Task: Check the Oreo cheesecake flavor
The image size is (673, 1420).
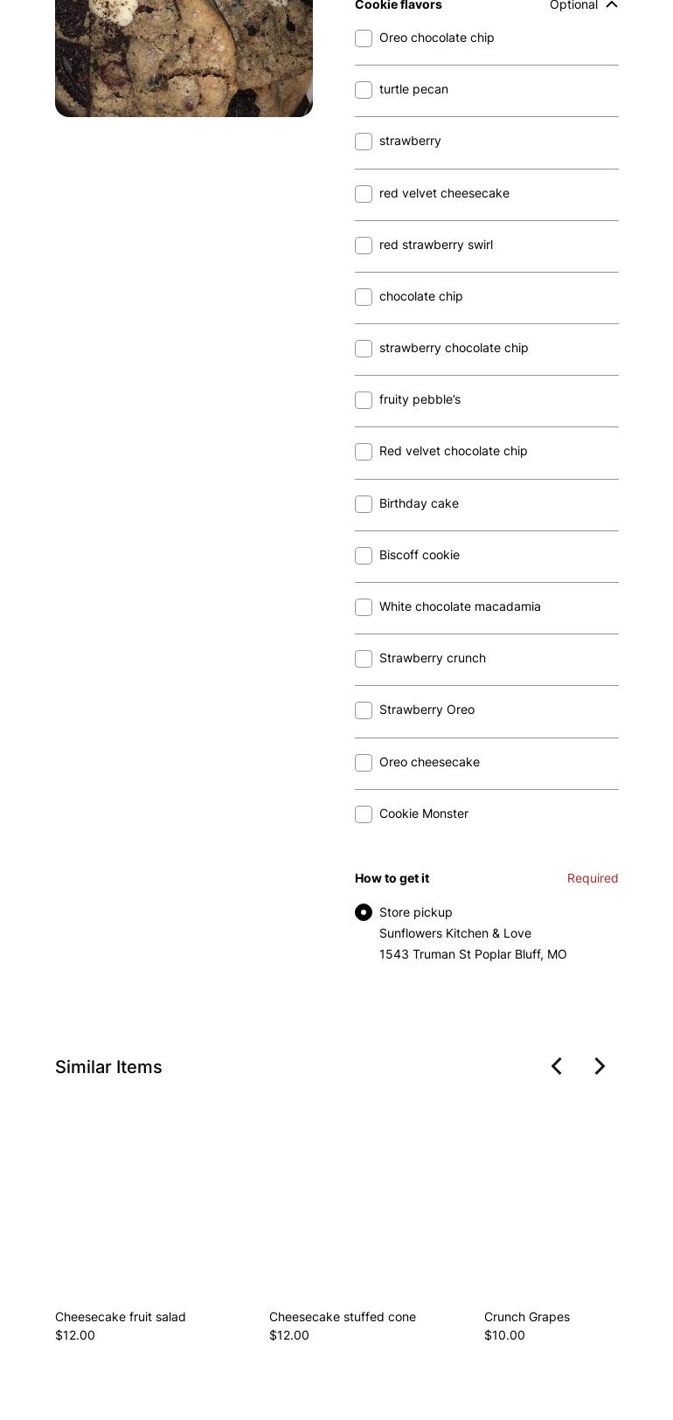Action: pyautogui.click(x=364, y=763)
